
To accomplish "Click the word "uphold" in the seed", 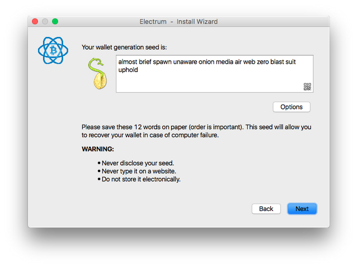I will click(128, 70).
